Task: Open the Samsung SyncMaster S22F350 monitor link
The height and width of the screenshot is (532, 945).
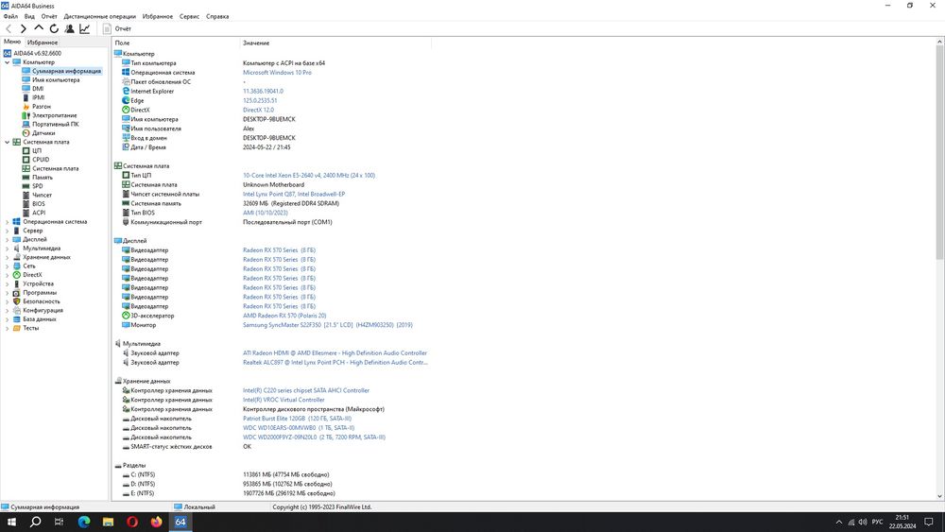Action: (328, 325)
